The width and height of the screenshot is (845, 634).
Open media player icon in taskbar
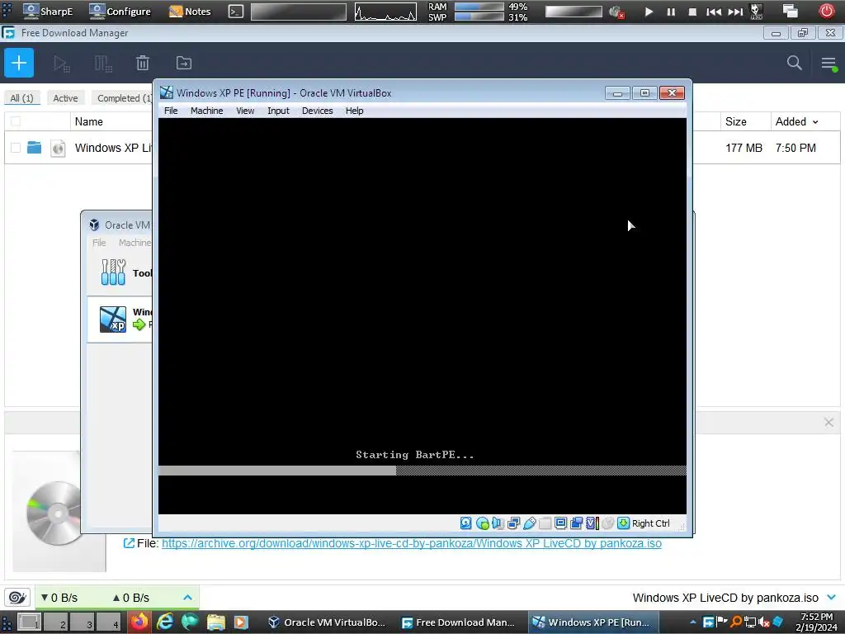241,622
